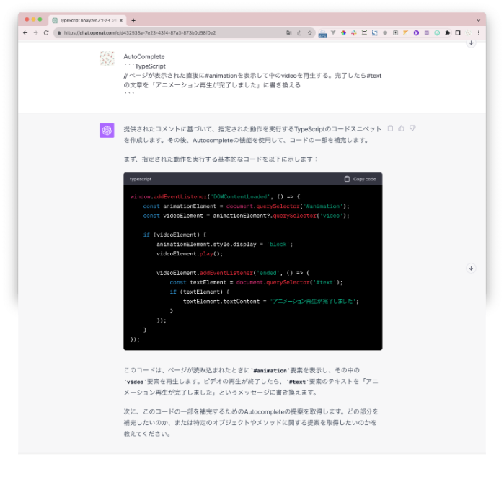Viewport: 504px width, 503px height.
Task: Toggle the browser side panel icon
Action: (x=457, y=32)
